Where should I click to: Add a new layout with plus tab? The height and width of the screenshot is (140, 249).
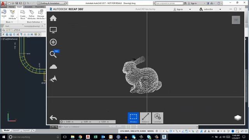33,130
